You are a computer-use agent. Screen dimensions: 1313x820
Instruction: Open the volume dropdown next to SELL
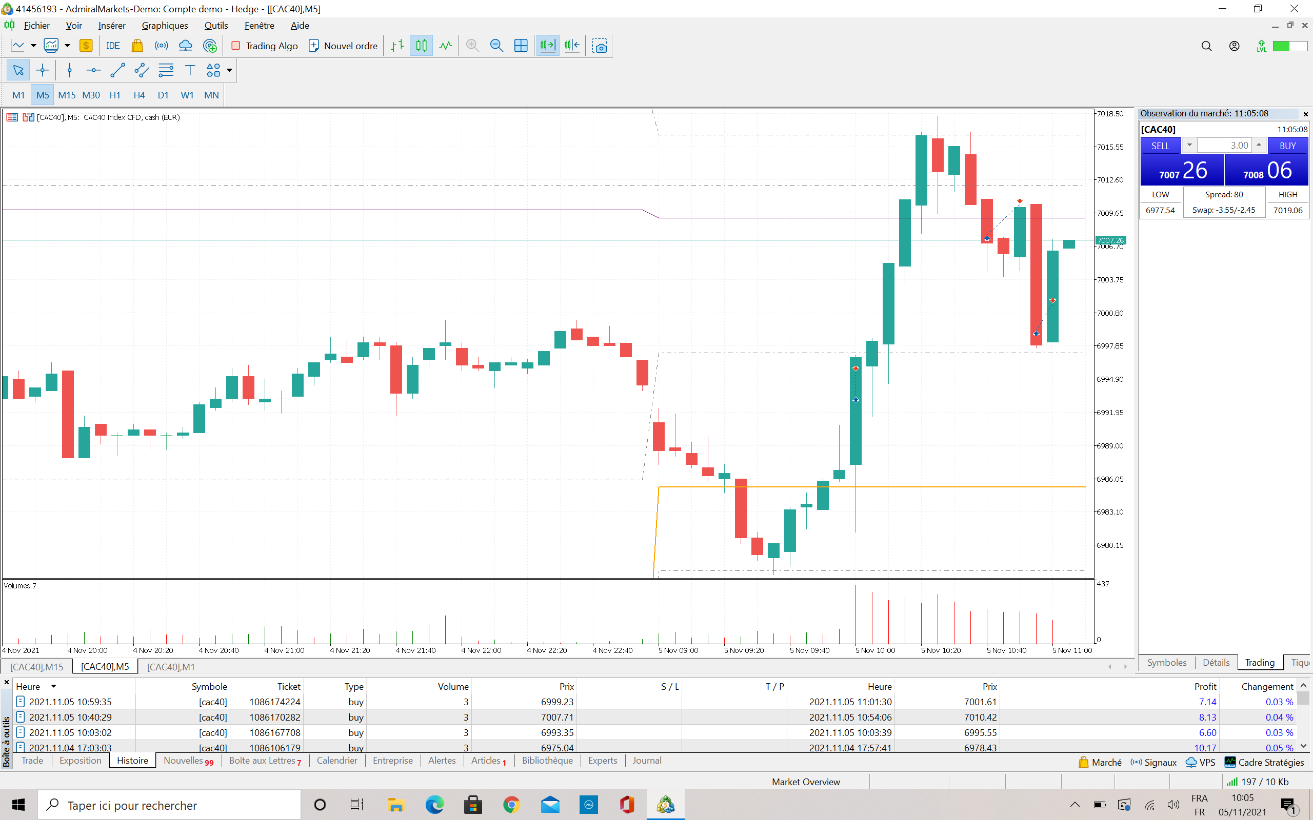1189,146
